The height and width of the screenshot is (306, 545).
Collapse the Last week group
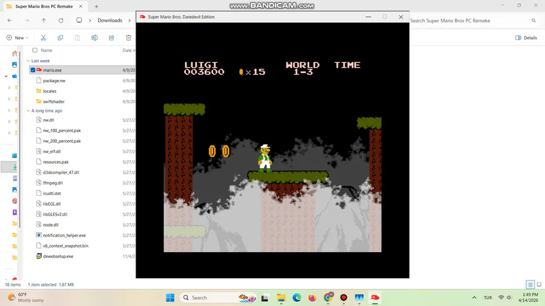(28, 60)
